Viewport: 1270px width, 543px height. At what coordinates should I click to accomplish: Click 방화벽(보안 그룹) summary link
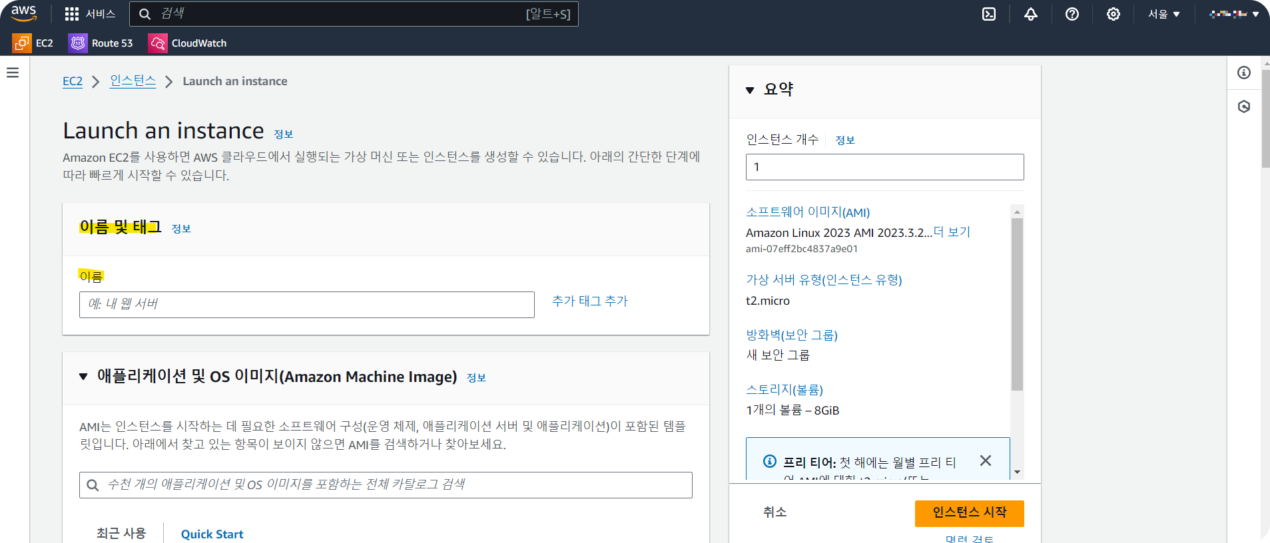pyautogui.click(x=792, y=335)
